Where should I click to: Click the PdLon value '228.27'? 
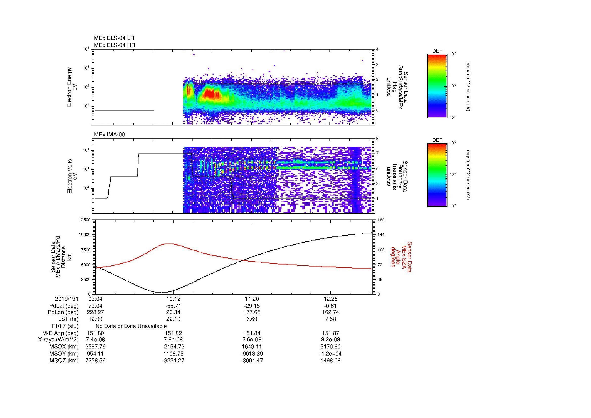pyautogui.click(x=95, y=312)
